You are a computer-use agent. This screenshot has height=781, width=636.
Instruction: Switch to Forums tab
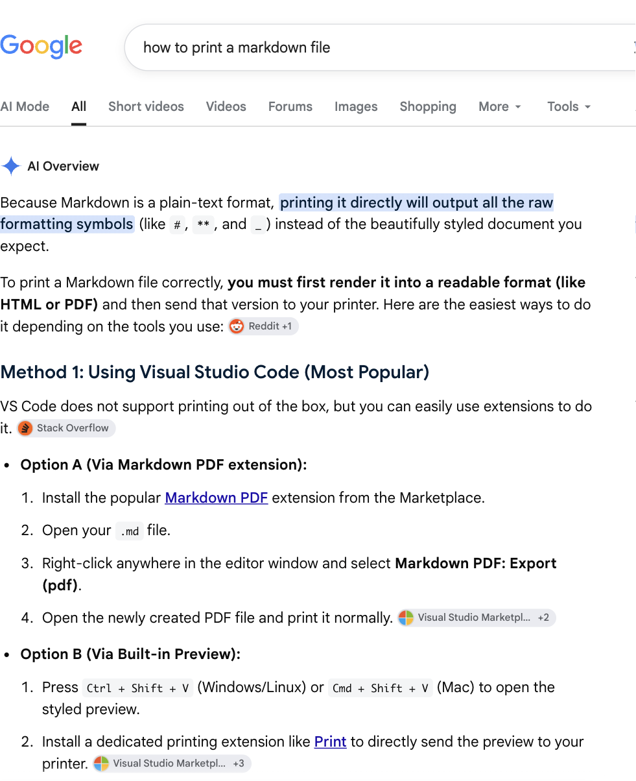pos(290,106)
